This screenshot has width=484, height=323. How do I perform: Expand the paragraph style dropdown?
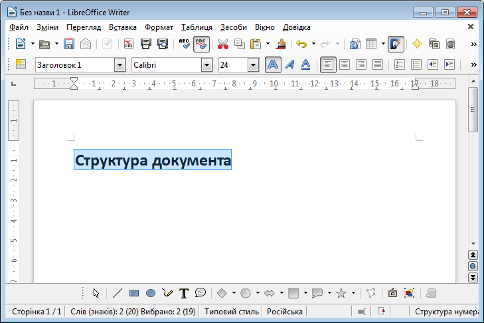pos(120,64)
